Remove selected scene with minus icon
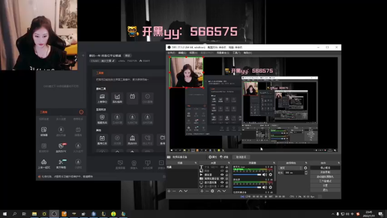The image size is (387, 218). (174, 191)
